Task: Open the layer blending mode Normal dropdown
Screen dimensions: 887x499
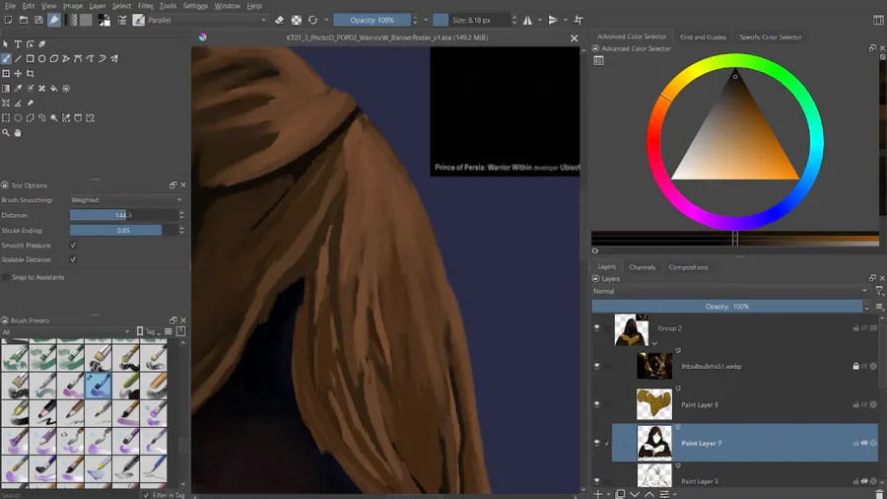Action: coord(729,291)
